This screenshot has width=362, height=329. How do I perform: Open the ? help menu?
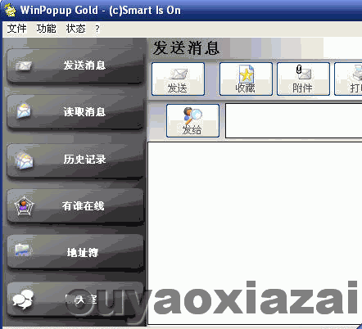click(x=97, y=29)
